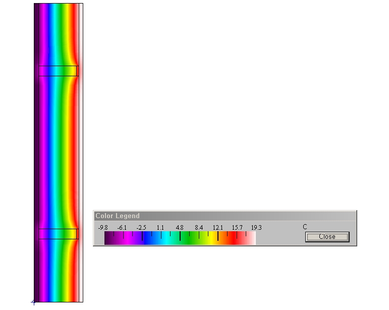The width and height of the screenshot is (389, 310).
Task: Click the 12.1 label on legend
Action: pos(218,228)
